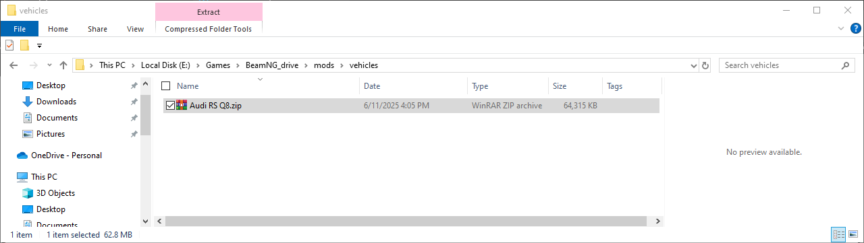The width and height of the screenshot is (864, 243).
Task: Select This PC in navigation pane
Action: pos(44,177)
